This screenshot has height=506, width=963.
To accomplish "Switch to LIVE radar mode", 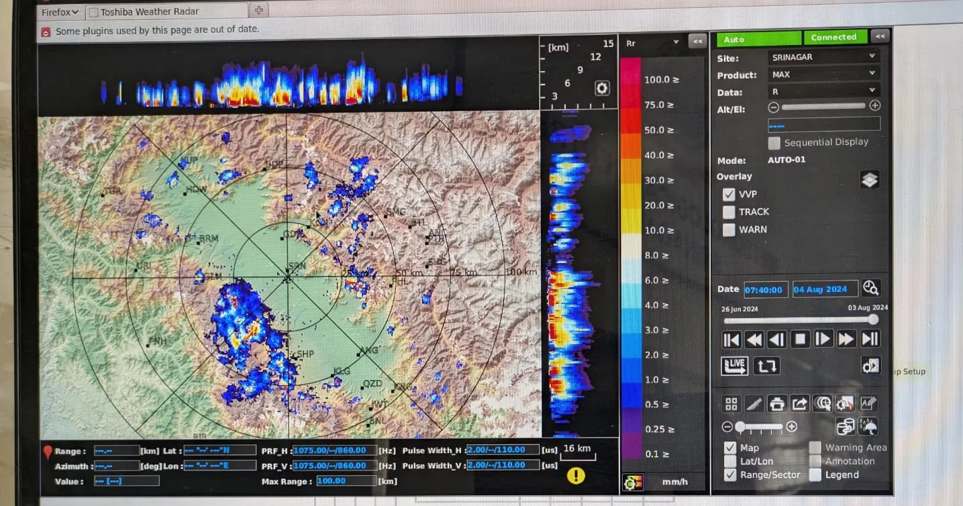I will [x=734, y=366].
